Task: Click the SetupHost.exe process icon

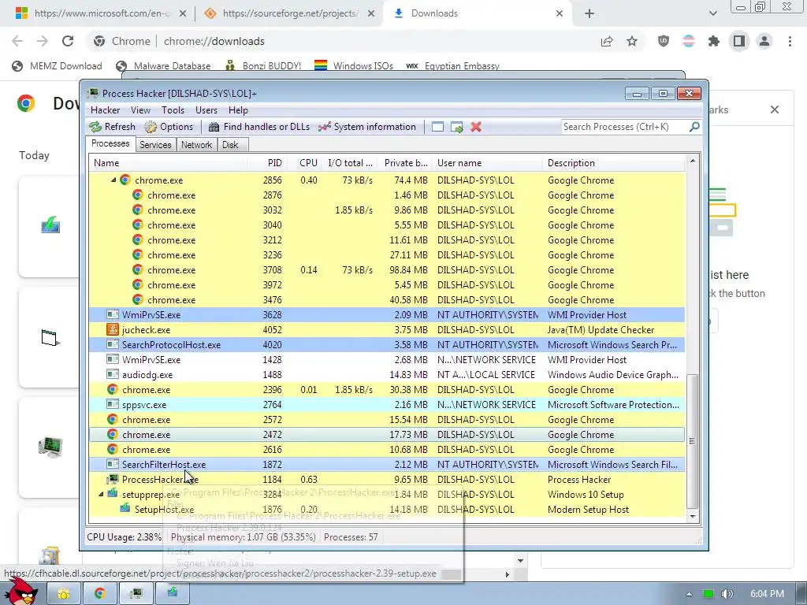Action: pos(125,509)
